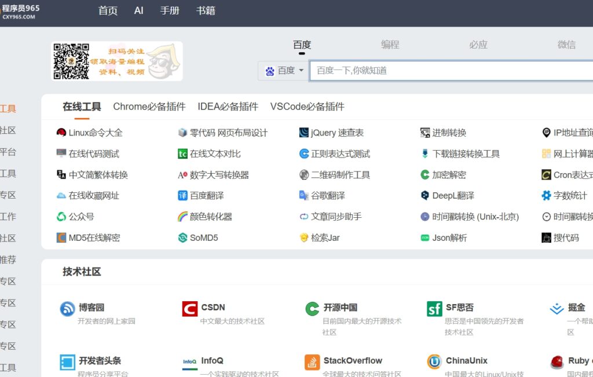Select the 微信 search tab
This screenshot has height=377, width=593.
tap(566, 45)
